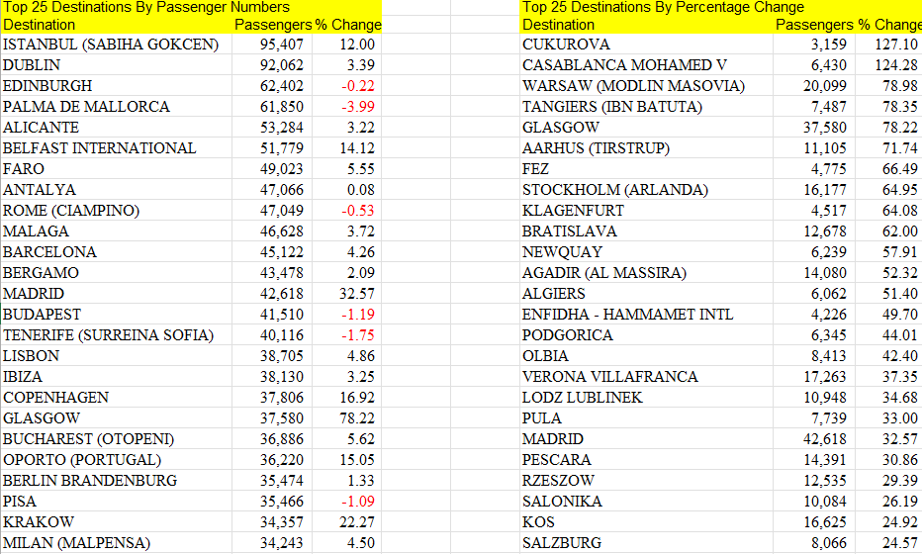Select passengers value 3,159 for Cukurova
Viewport: 922px width, 554px height.
point(814,45)
